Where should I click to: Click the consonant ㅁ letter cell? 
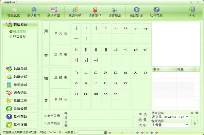(x=116, y=73)
